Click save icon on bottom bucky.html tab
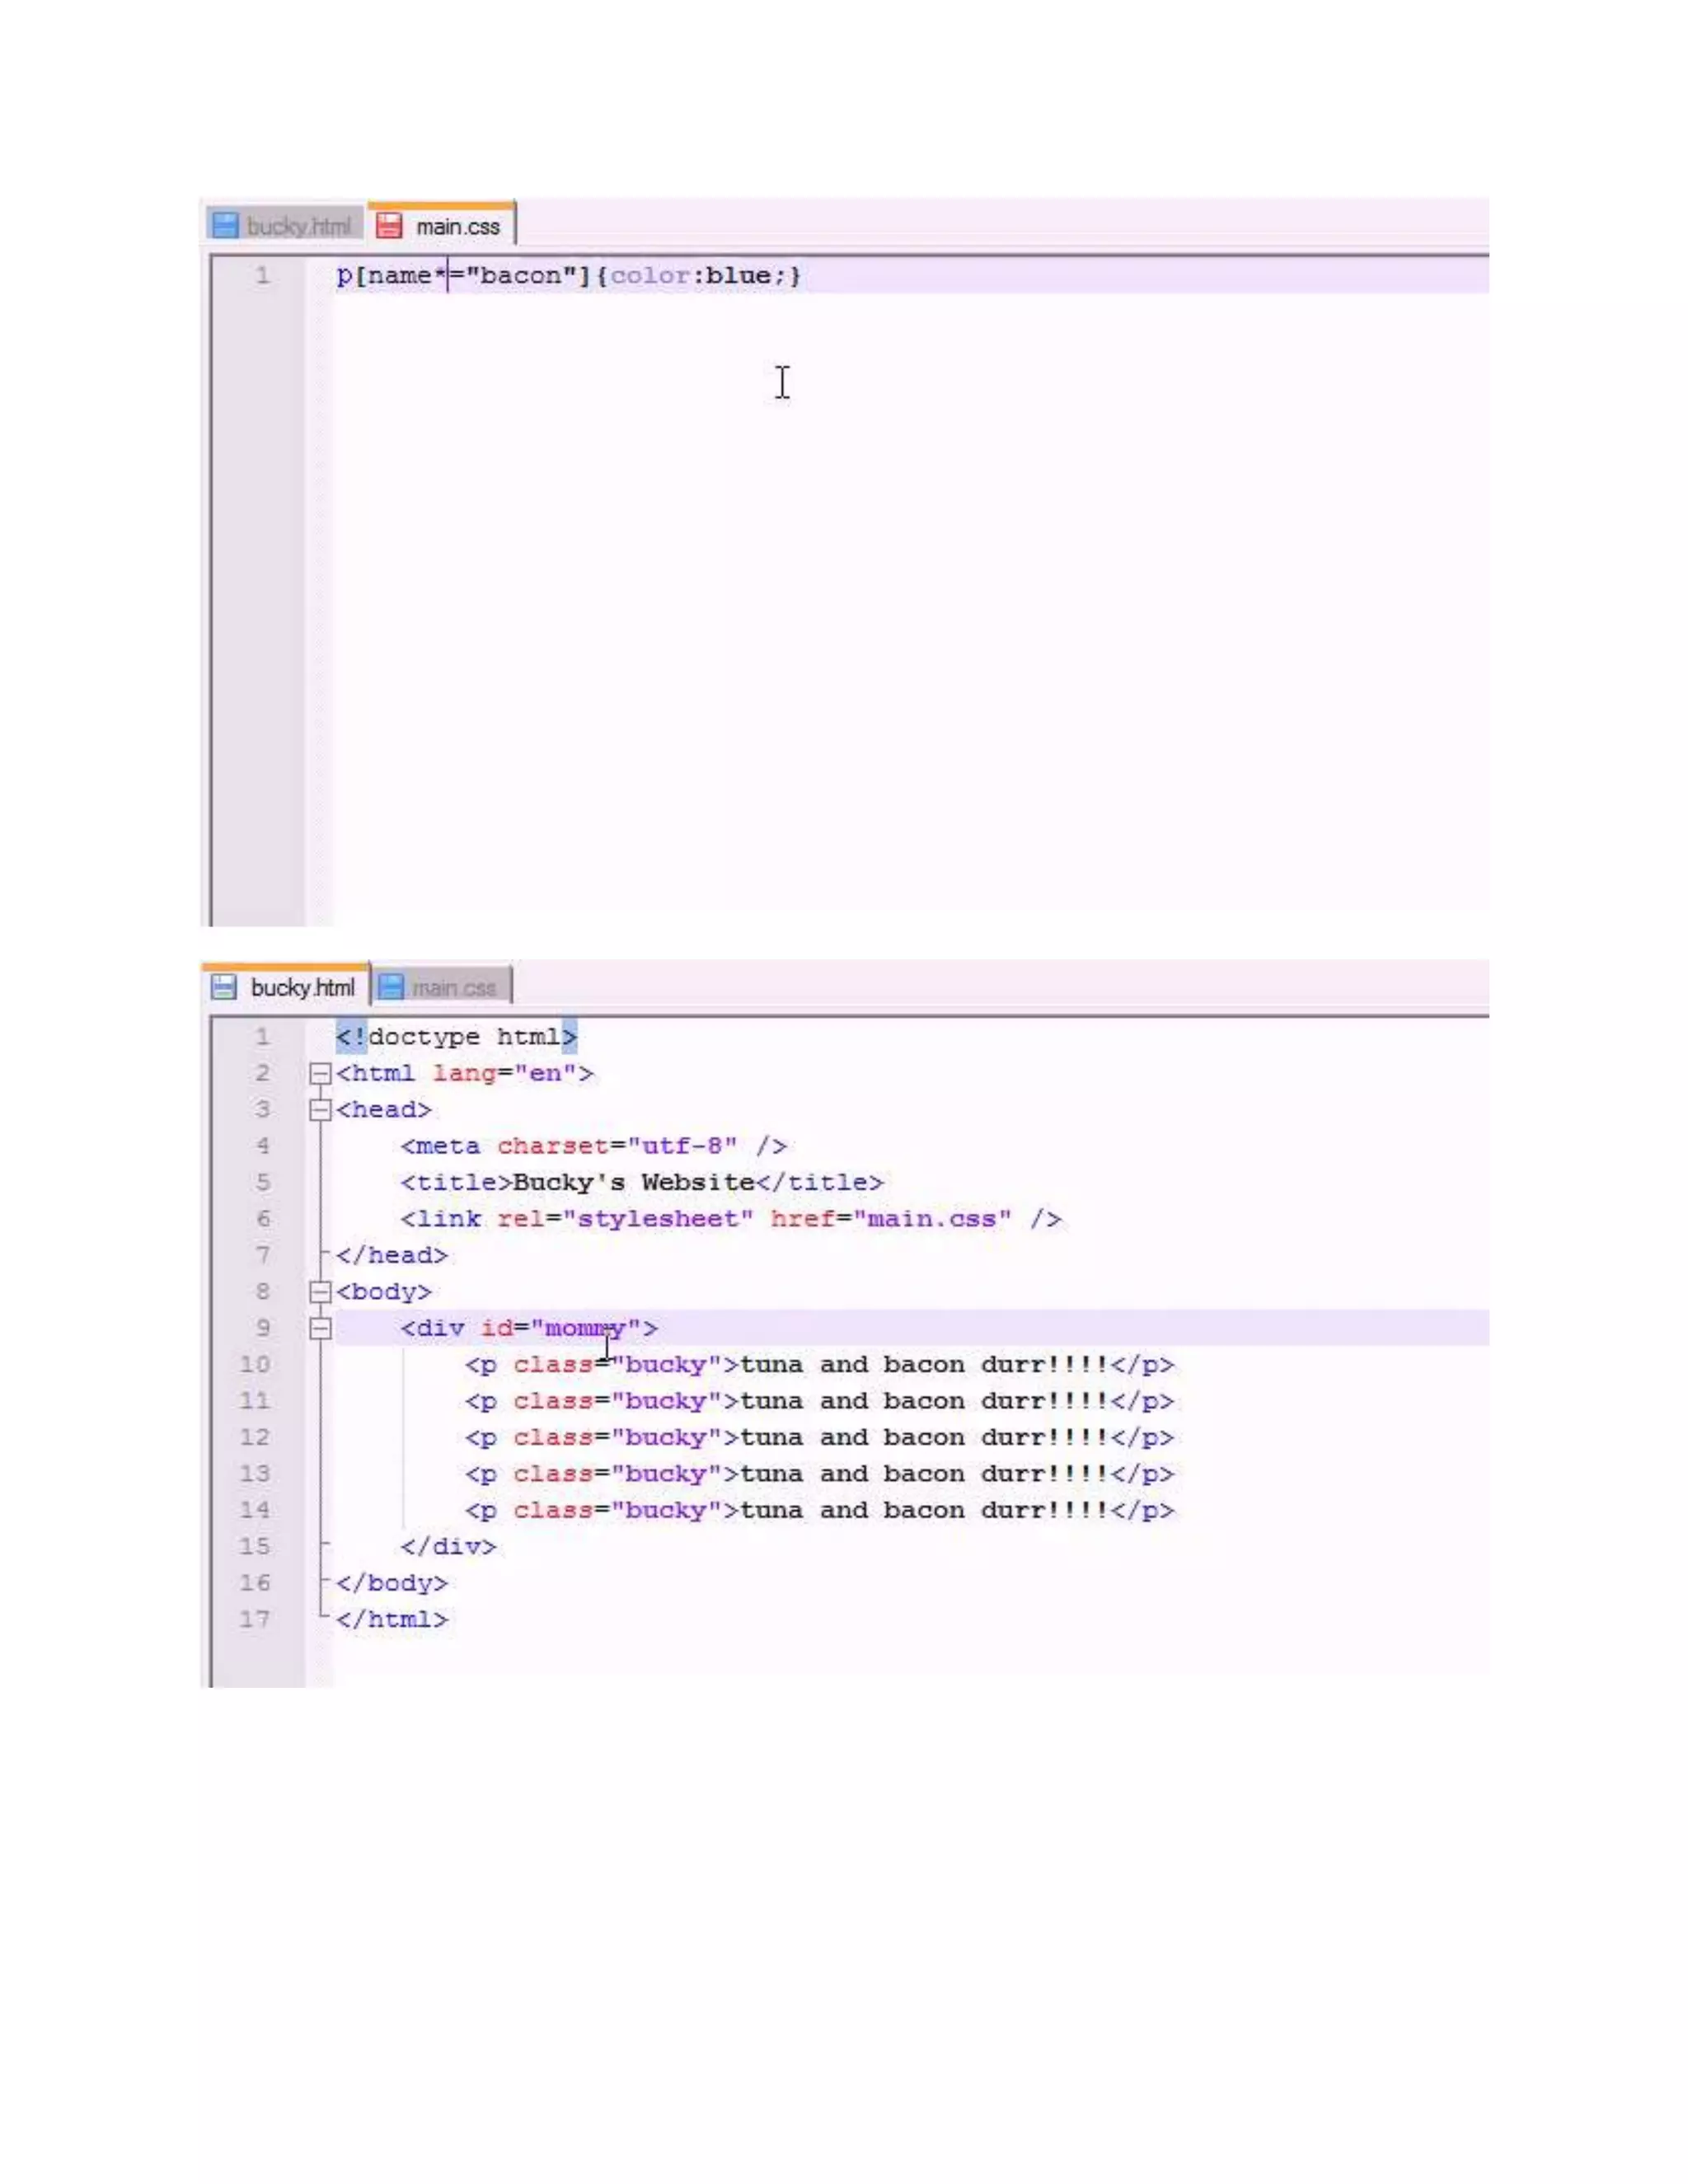The image size is (1688, 2184). (224, 987)
